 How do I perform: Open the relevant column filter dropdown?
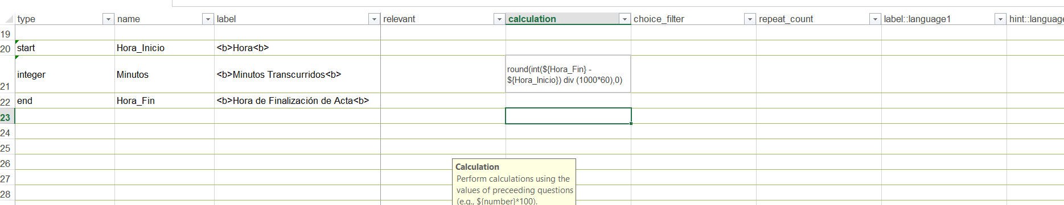[x=499, y=19]
